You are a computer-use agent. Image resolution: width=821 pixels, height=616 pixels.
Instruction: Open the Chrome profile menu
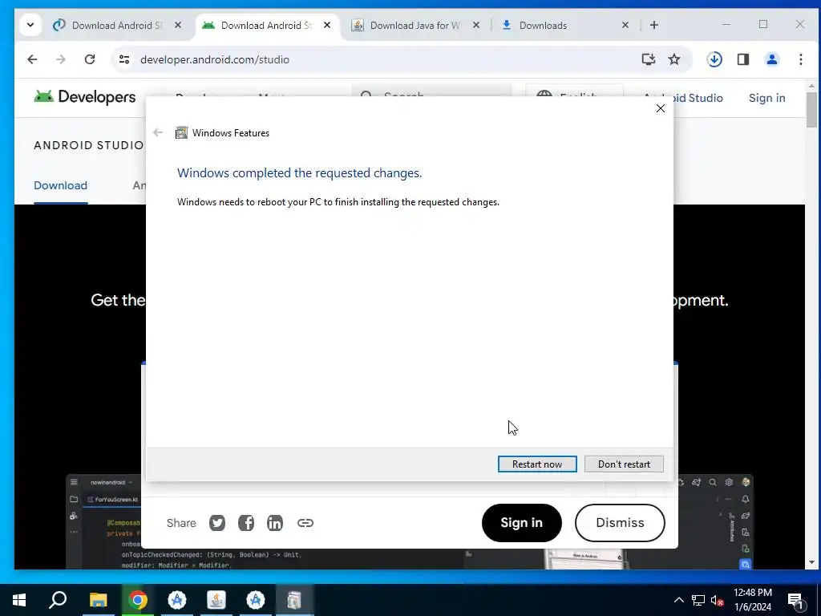tap(772, 59)
